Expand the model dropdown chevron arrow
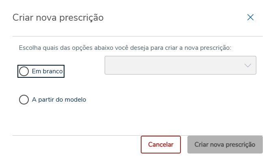Screen dimensions: 275x162 click(248, 66)
